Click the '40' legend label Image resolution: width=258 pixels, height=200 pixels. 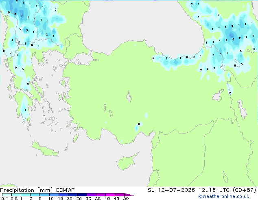(x=107, y=198)
